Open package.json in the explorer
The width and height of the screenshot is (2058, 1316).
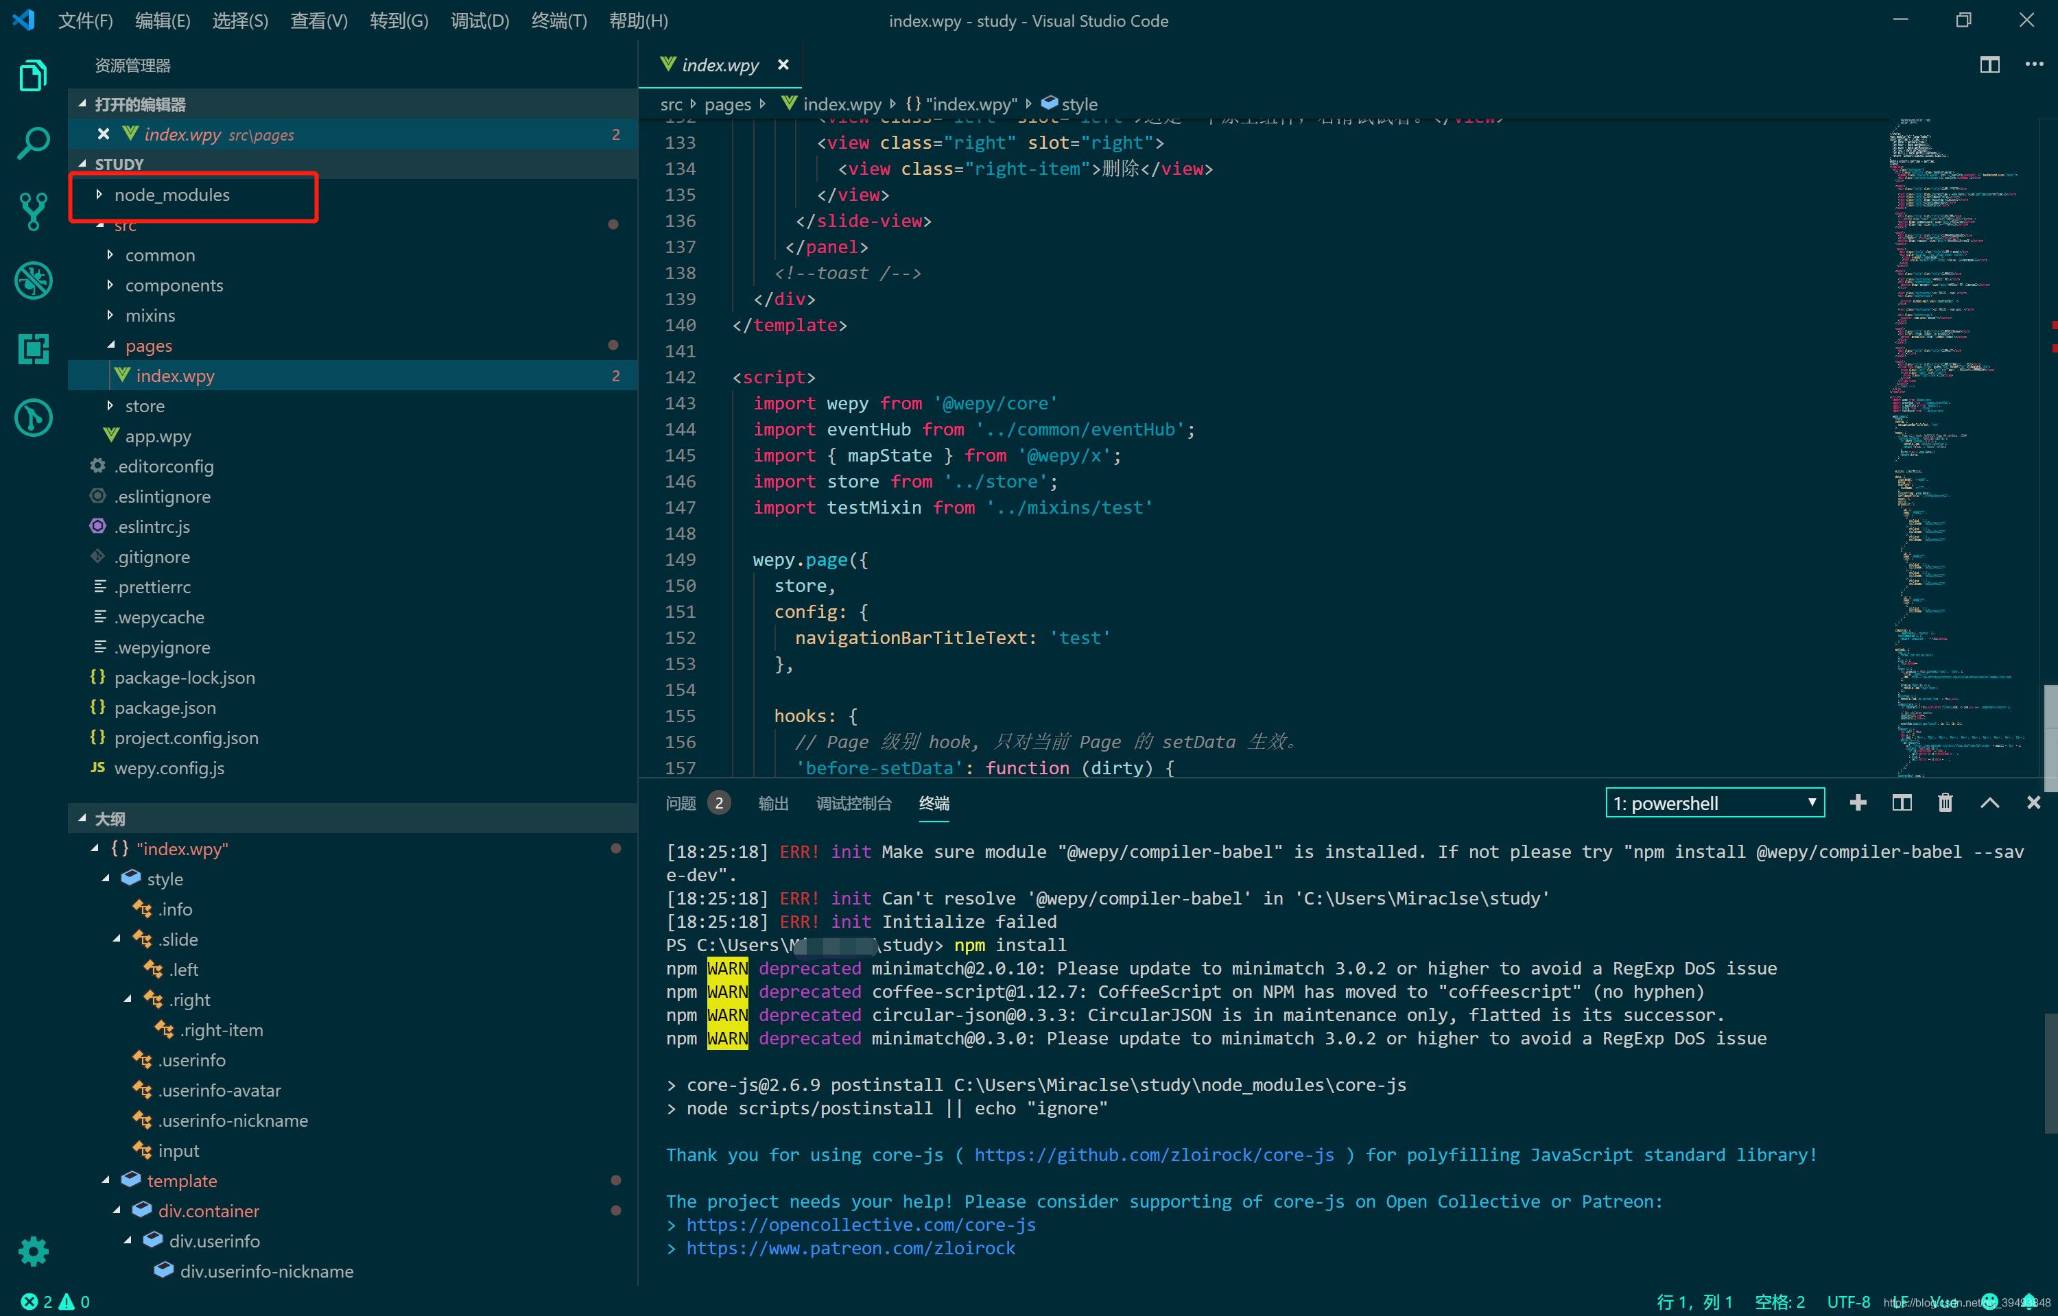pos(352,708)
